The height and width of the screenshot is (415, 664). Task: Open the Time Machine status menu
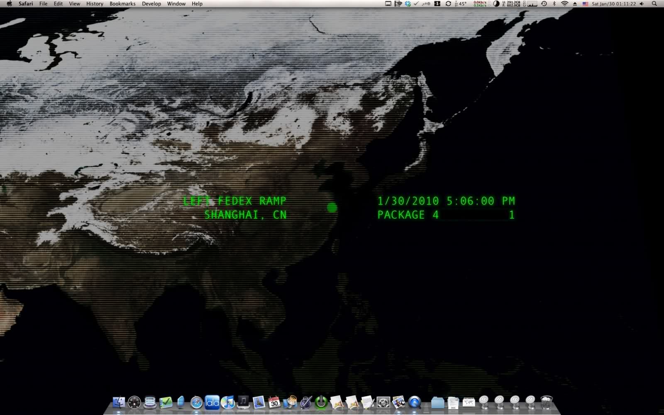tap(544, 4)
